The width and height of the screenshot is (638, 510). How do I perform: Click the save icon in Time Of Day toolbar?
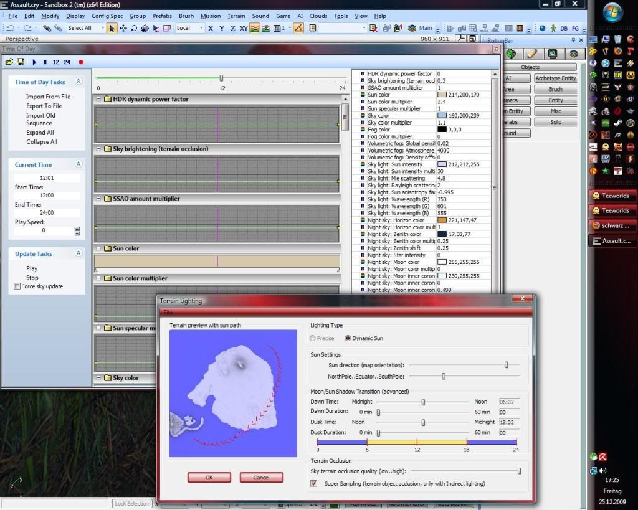tap(21, 62)
